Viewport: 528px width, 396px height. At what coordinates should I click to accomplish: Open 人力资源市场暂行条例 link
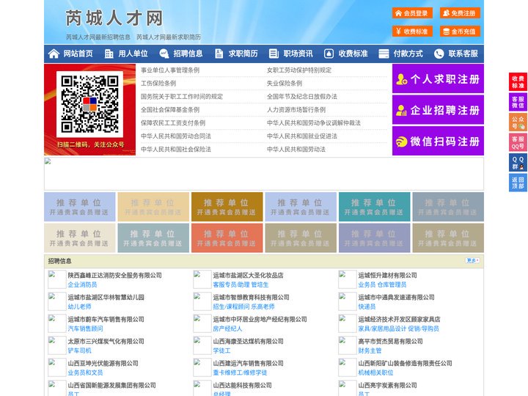tap(296, 110)
